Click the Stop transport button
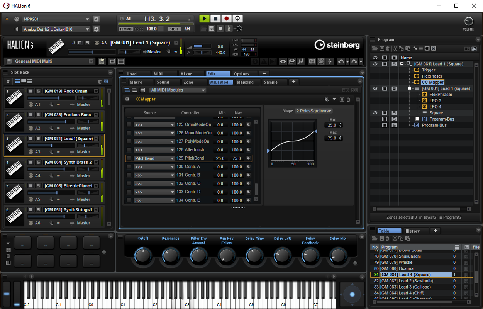483x309 pixels. [x=215, y=19]
